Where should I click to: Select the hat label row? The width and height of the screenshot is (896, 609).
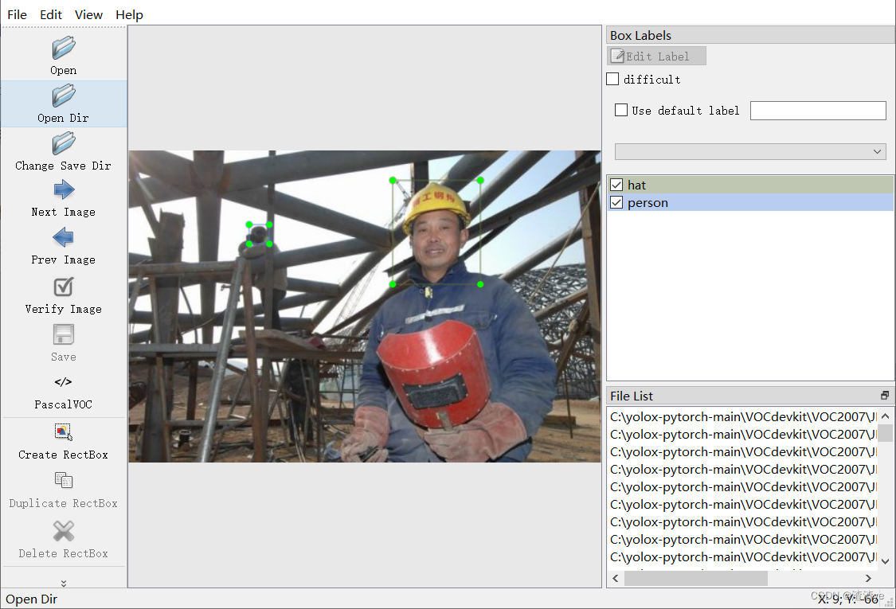[x=750, y=185]
